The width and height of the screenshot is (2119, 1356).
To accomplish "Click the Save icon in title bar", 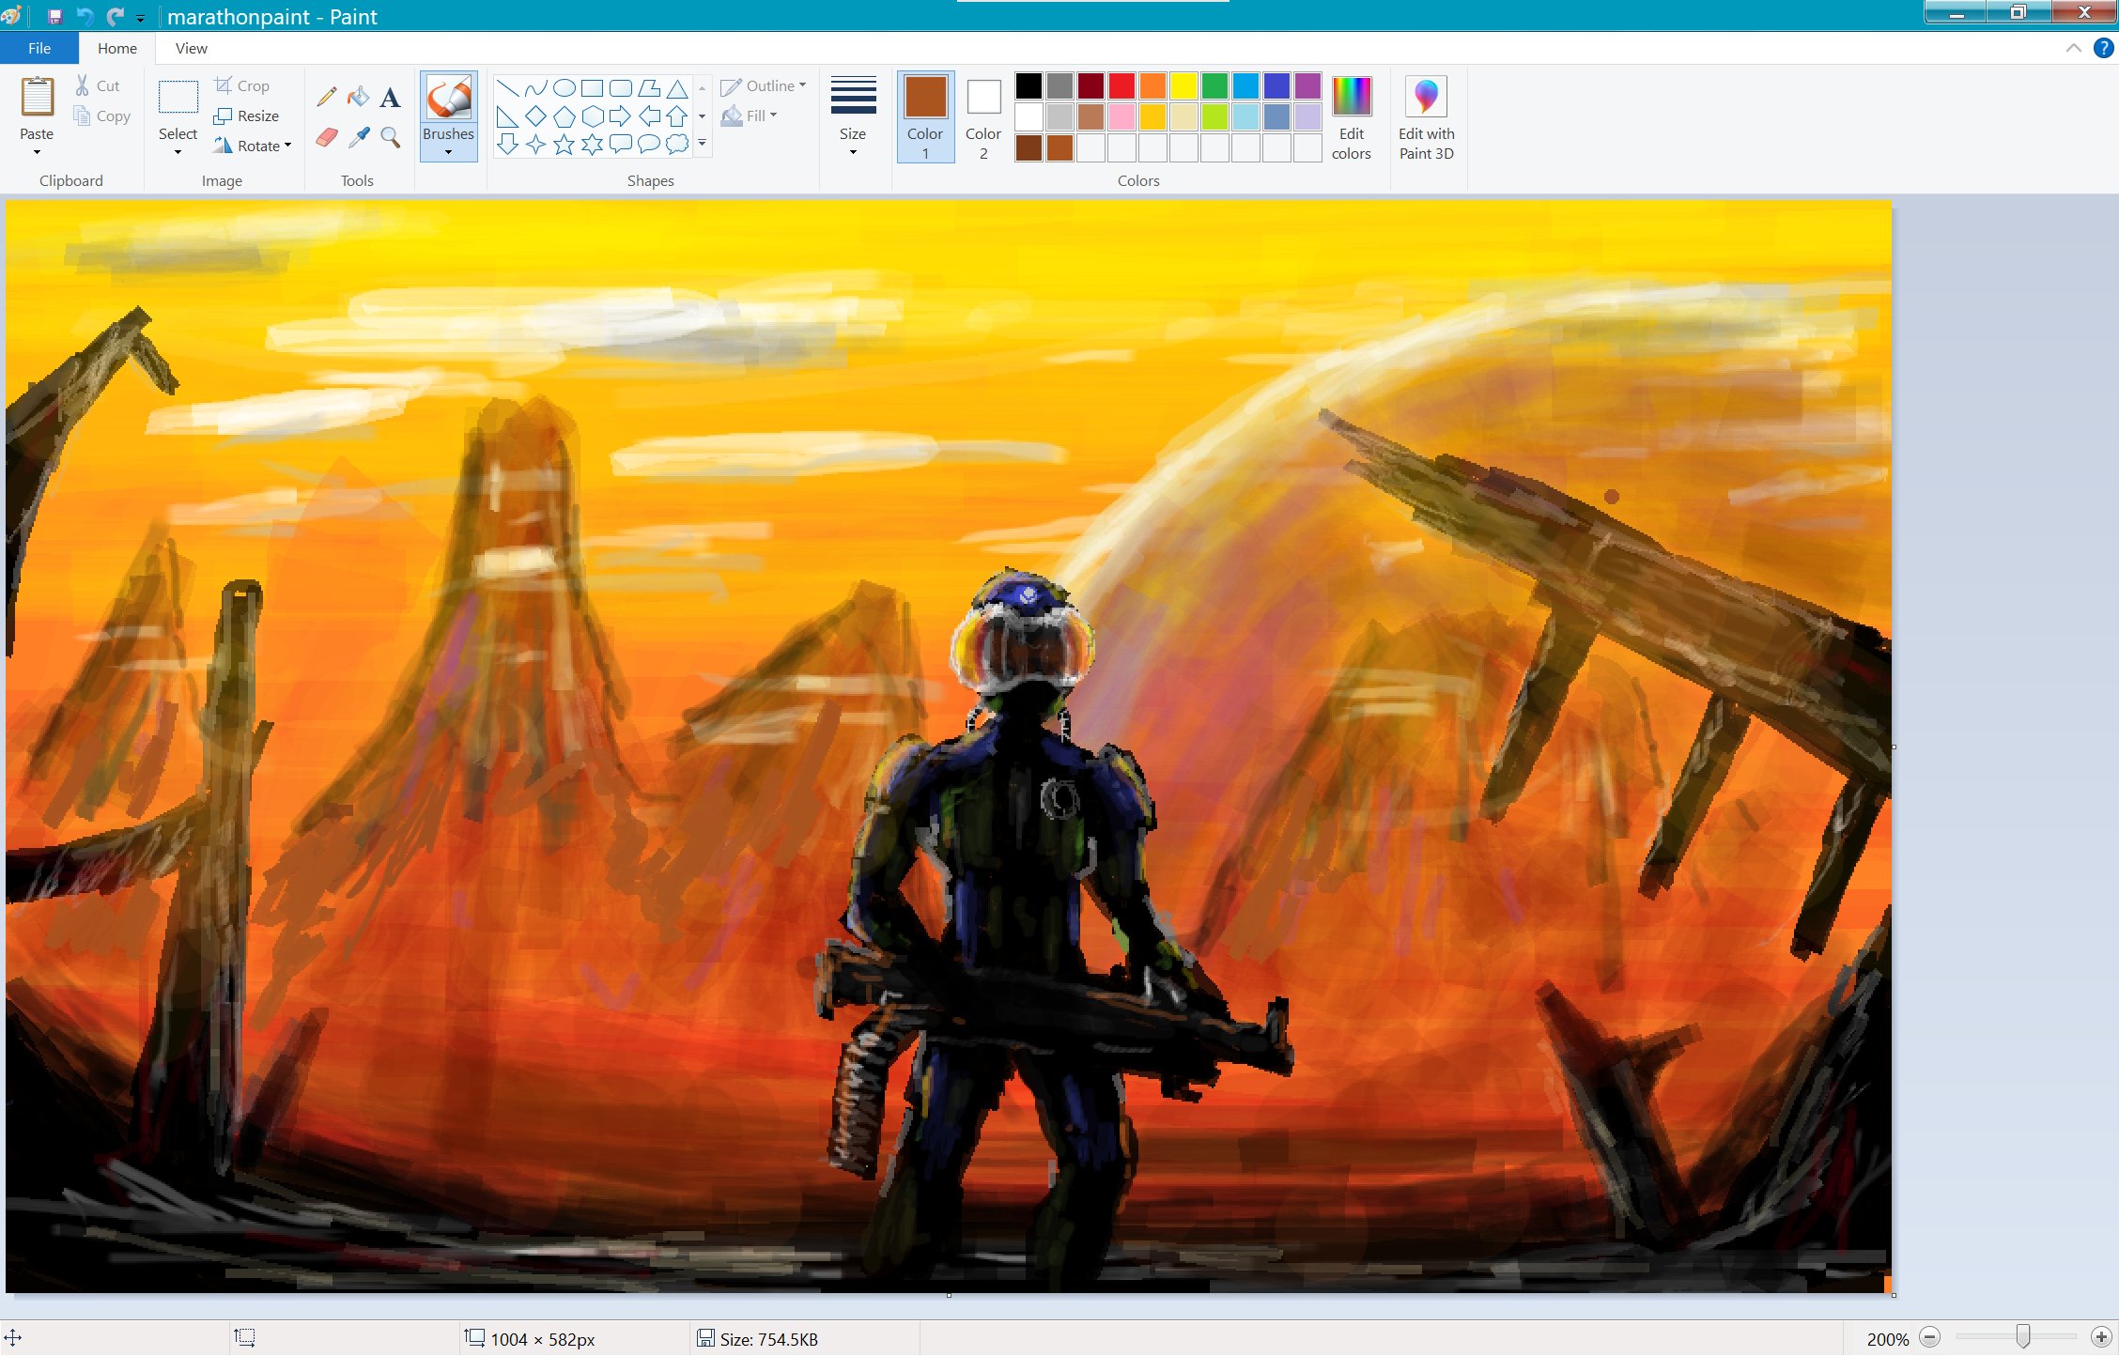I will [x=54, y=16].
